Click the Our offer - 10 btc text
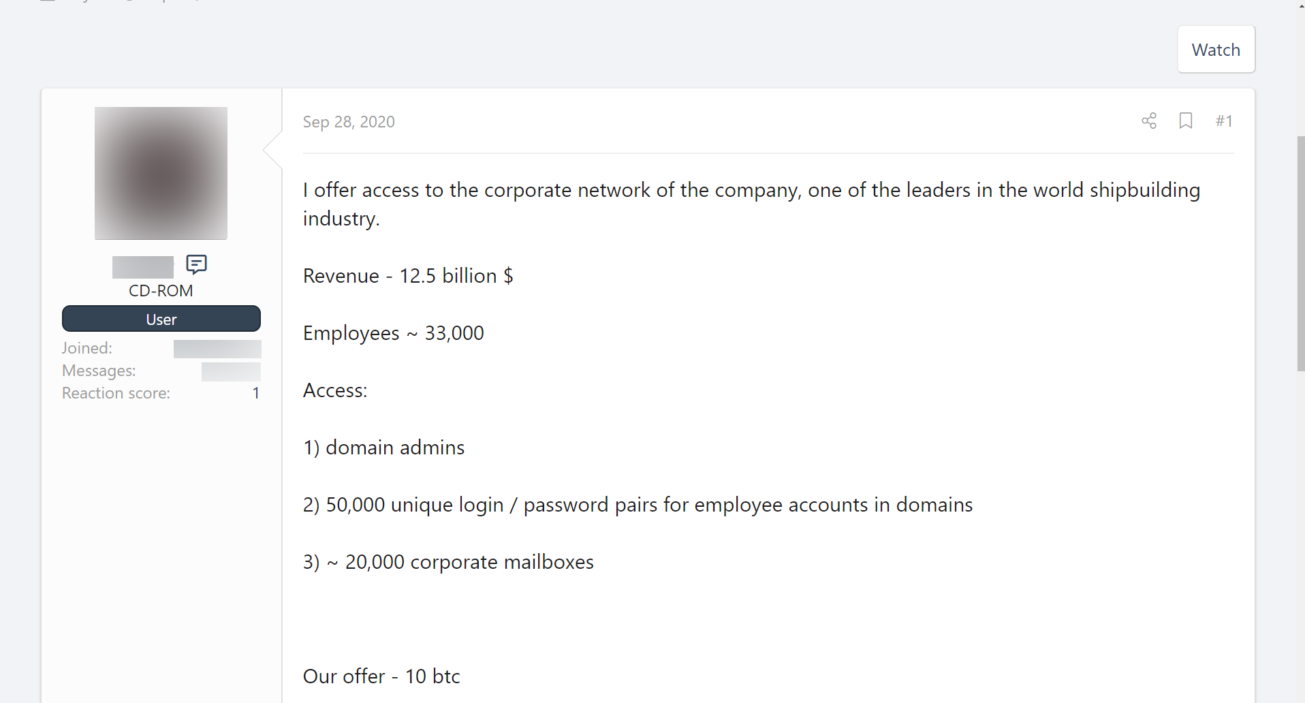 tap(381, 676)
